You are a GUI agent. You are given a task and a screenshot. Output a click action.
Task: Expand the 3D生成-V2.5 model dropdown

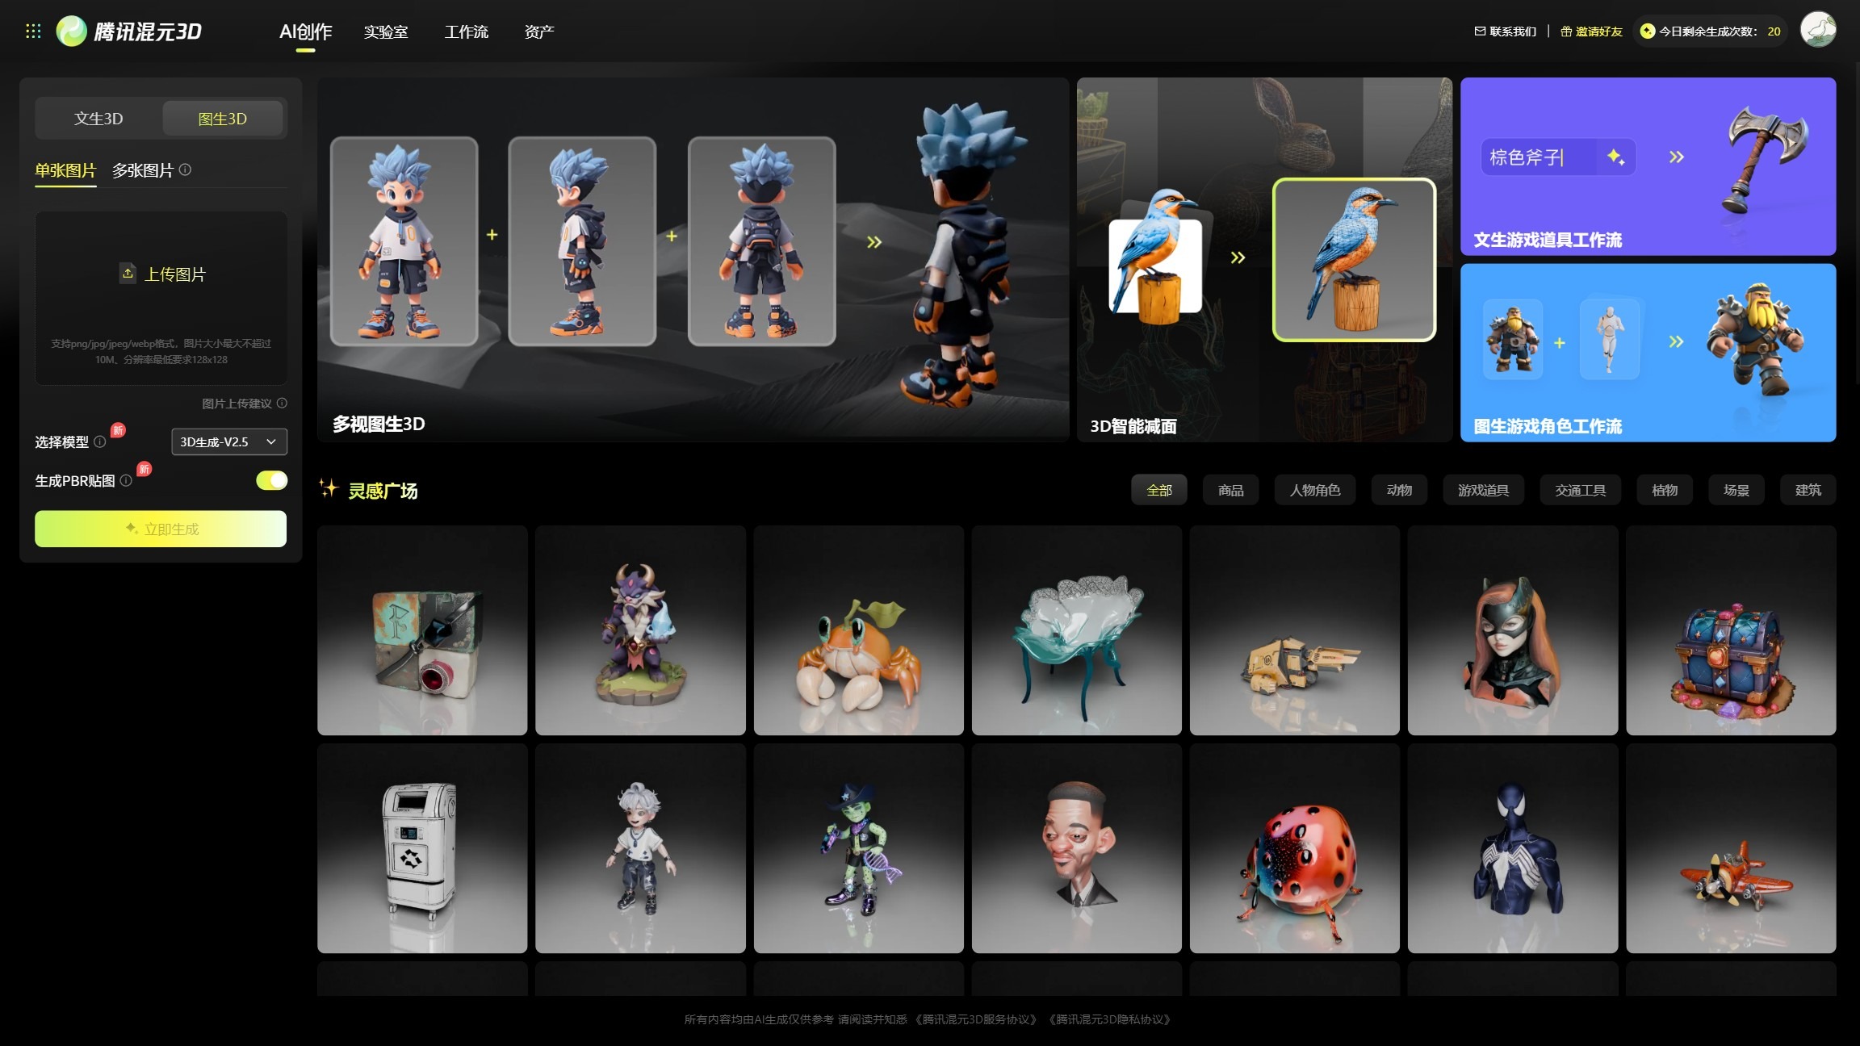pos(228,441)
